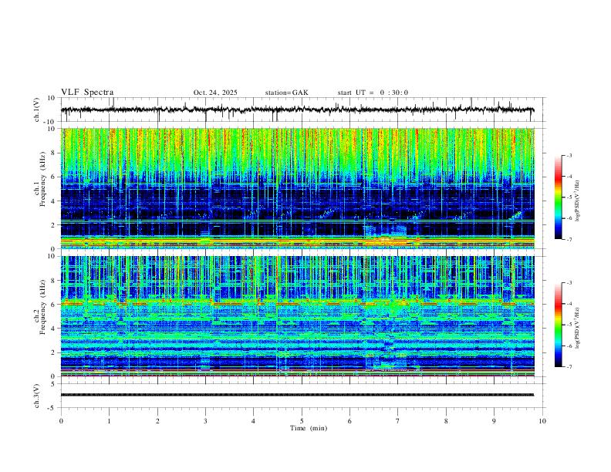The width and height of the screenshot is (611, 472).
Task: Click the ch.2 color bar PSD unit label
Action: [578, 328]
